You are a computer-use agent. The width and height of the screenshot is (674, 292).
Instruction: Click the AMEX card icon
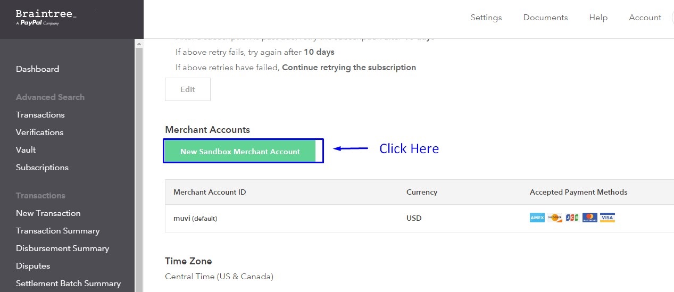pyautogui.click(x=537, y=218)
